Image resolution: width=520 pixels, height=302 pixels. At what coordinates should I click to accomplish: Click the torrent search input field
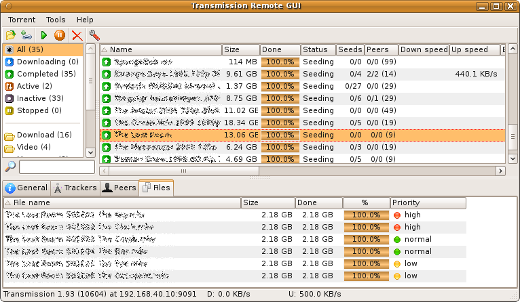pyautogui.click(x=57, y=167)
